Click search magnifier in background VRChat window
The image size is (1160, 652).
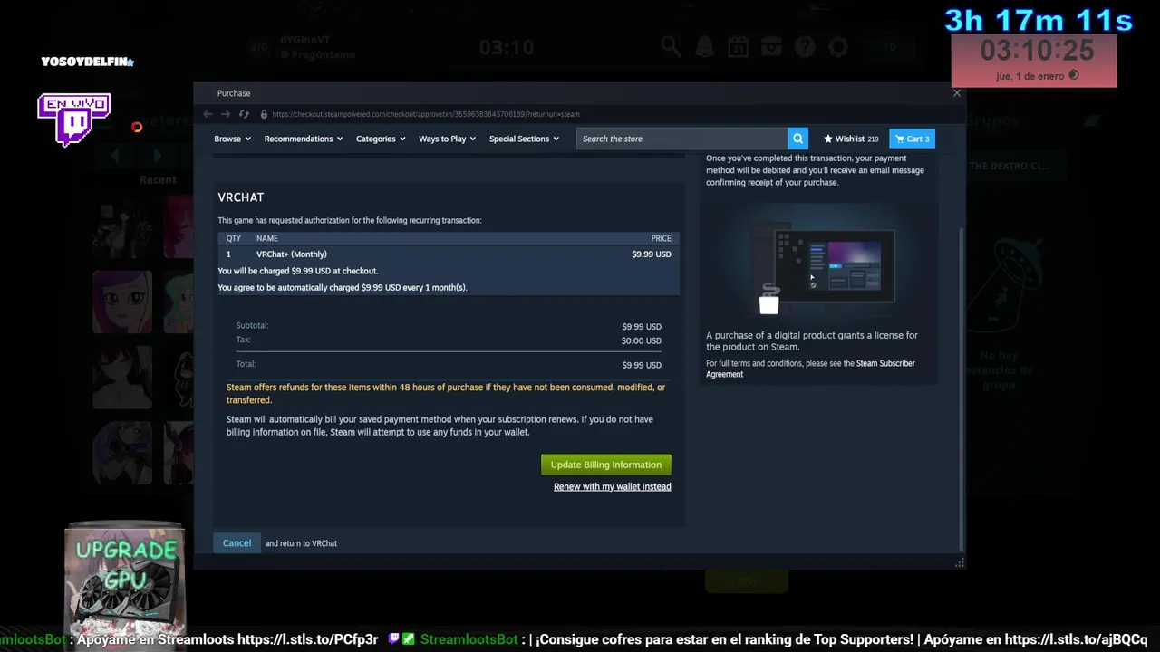point(671,47)
